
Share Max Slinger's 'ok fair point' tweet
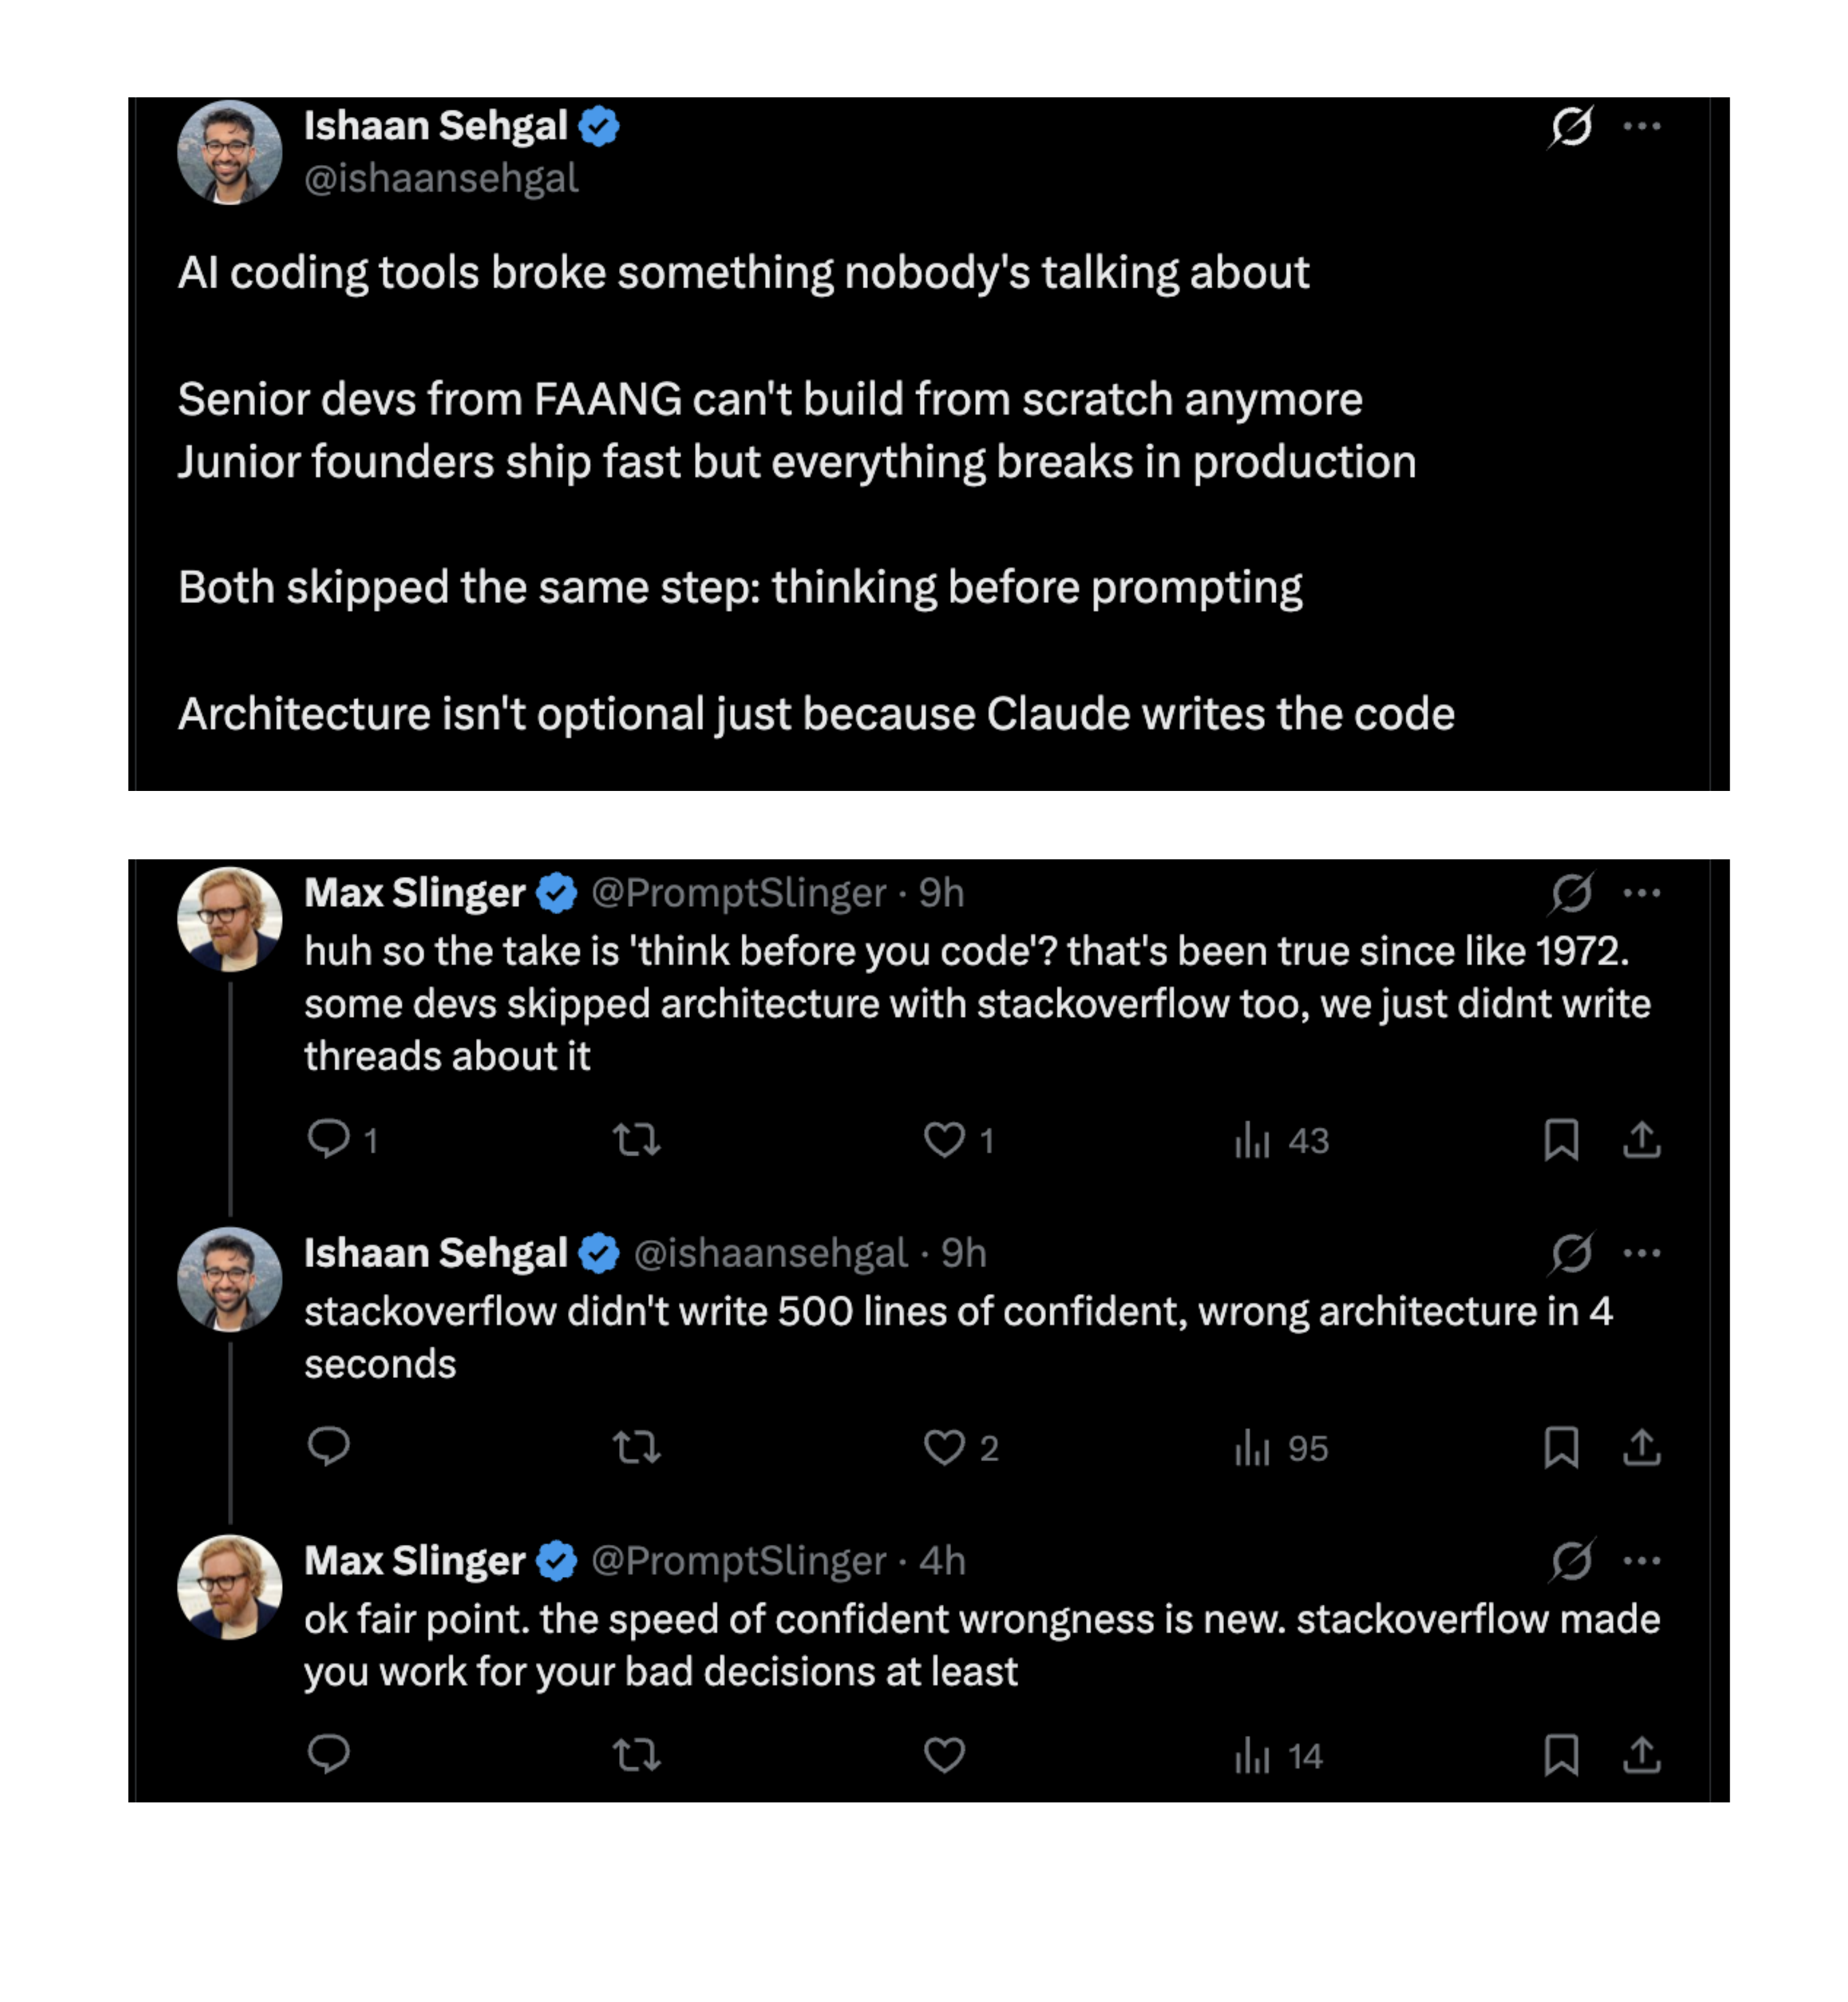tap(1642, 1754)
